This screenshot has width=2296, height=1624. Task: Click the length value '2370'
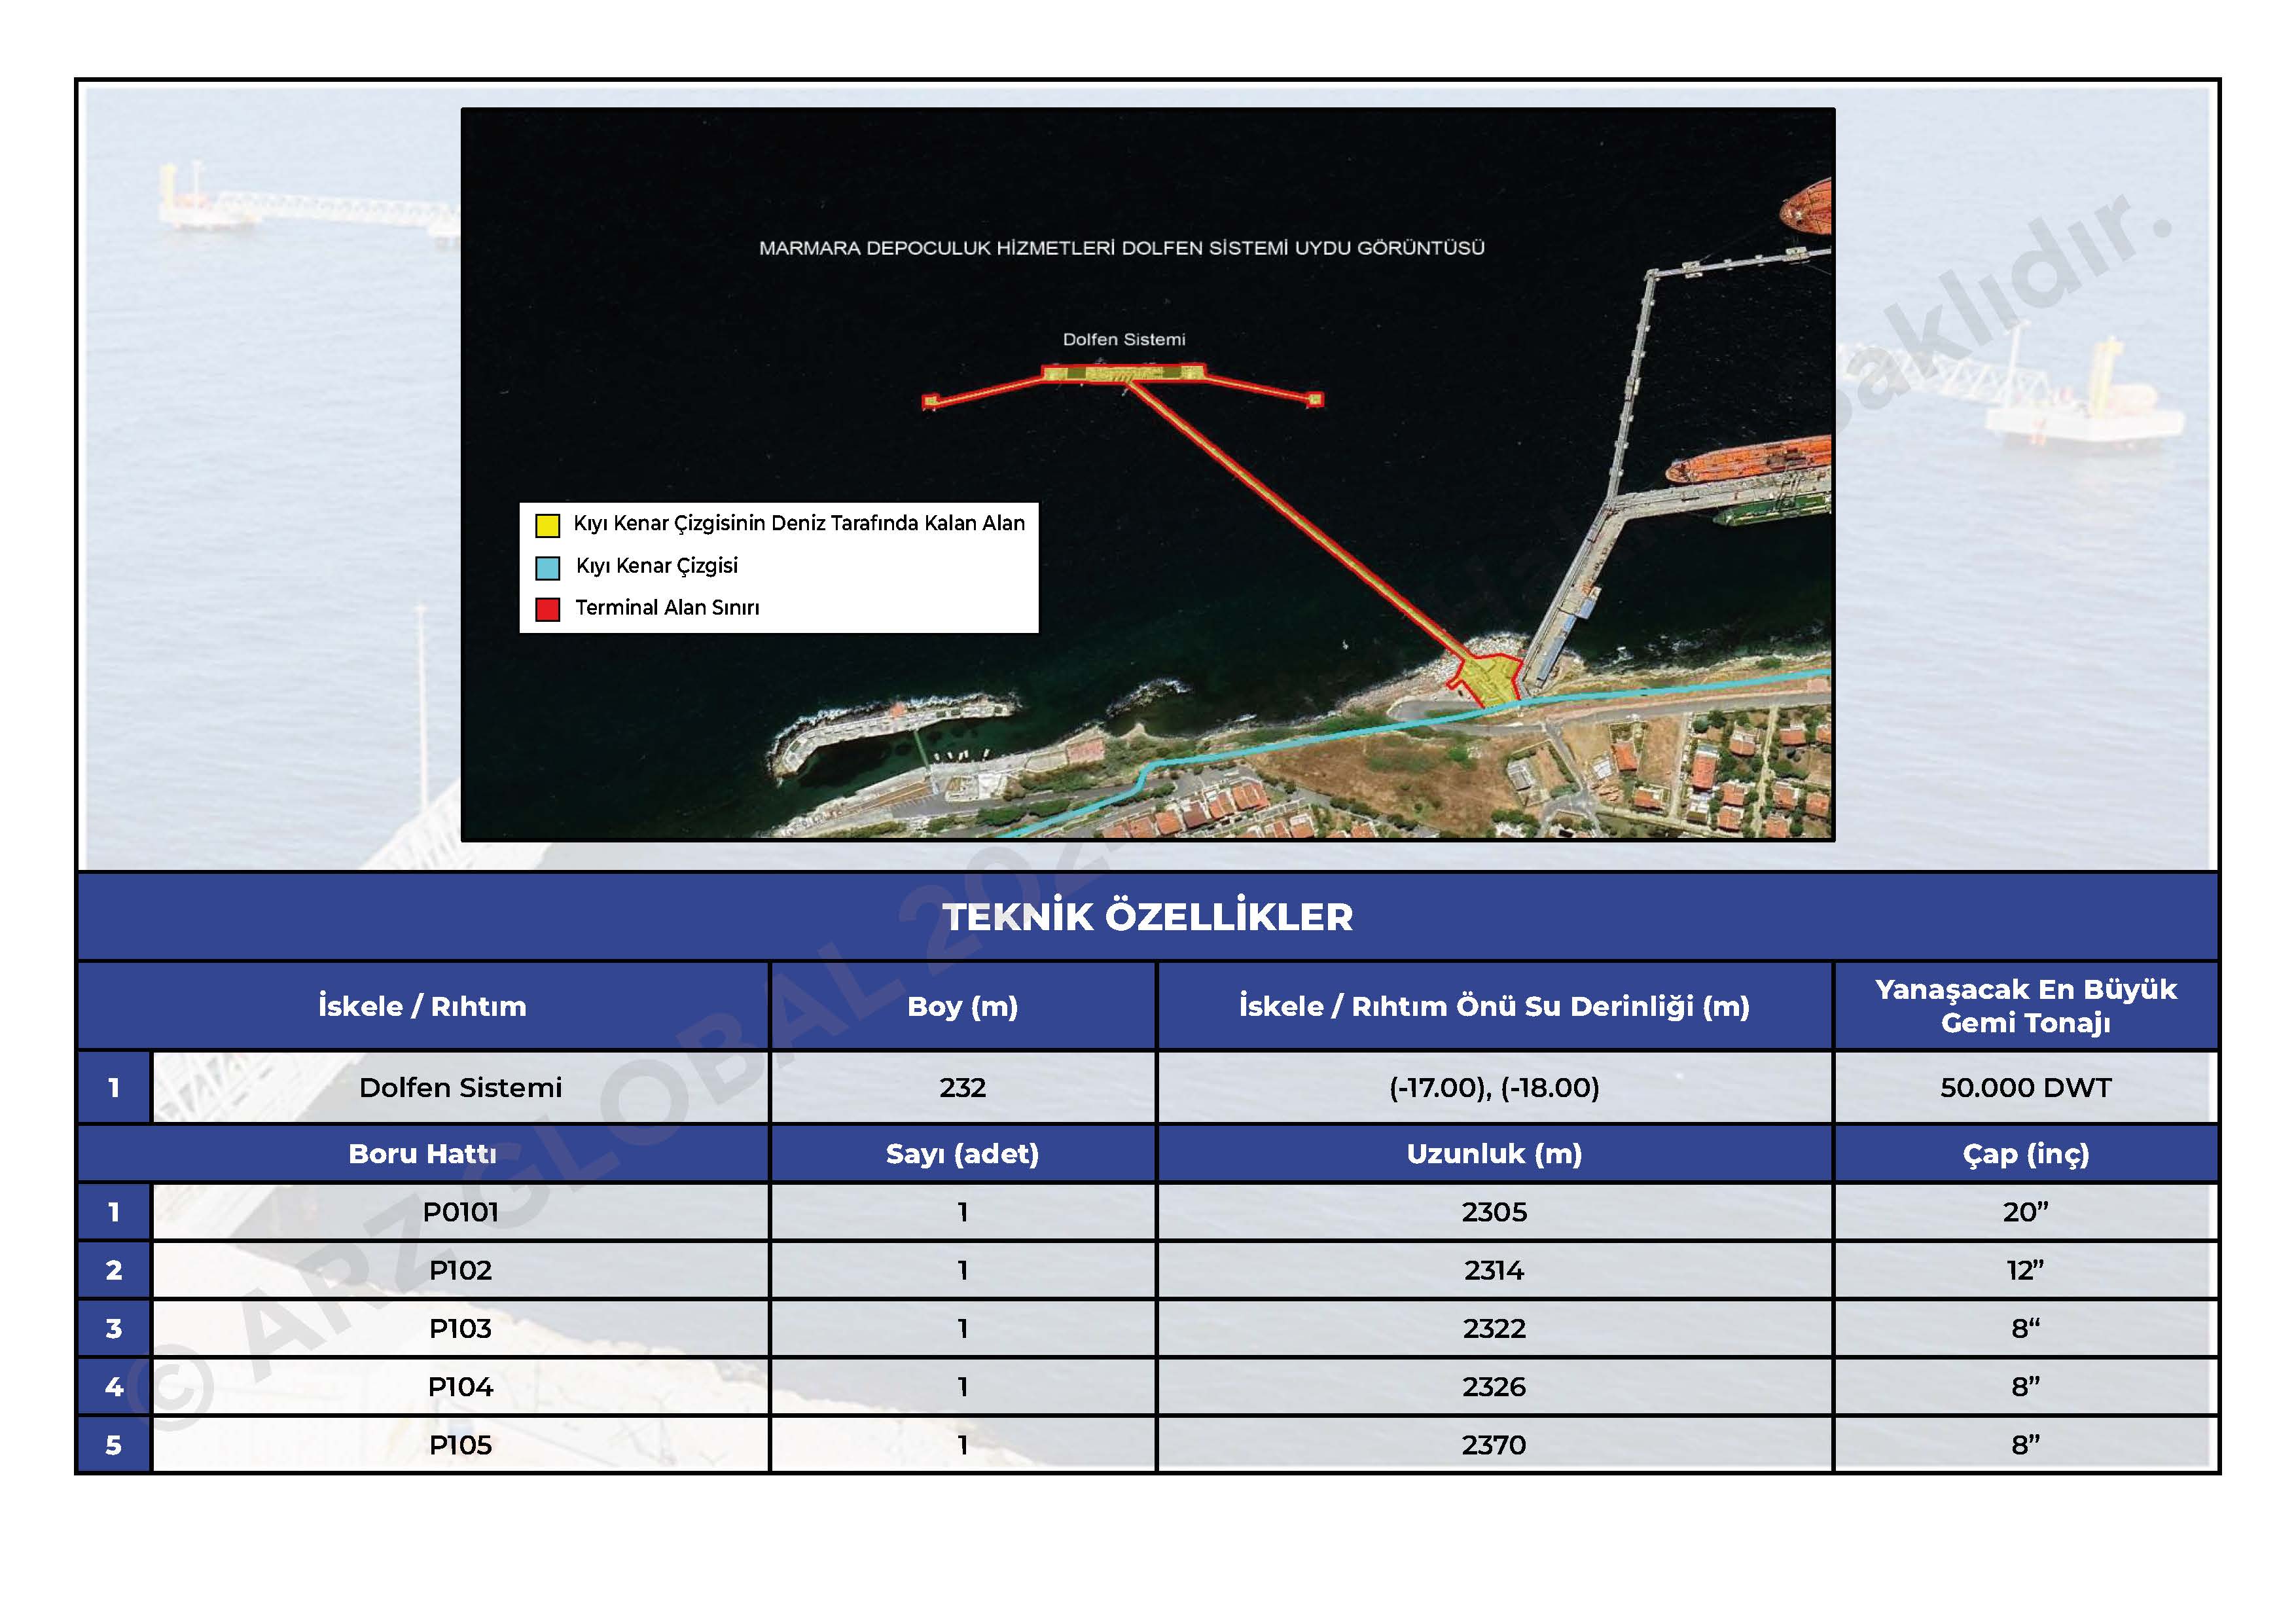[1495, 1445]
